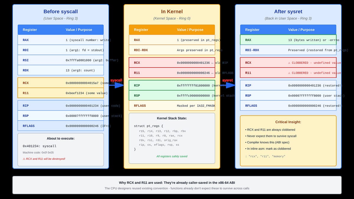Click the red "syscall" transition label
Viewport: 354px width, 199px height.
pyautogui.click(x=116, y=80)
